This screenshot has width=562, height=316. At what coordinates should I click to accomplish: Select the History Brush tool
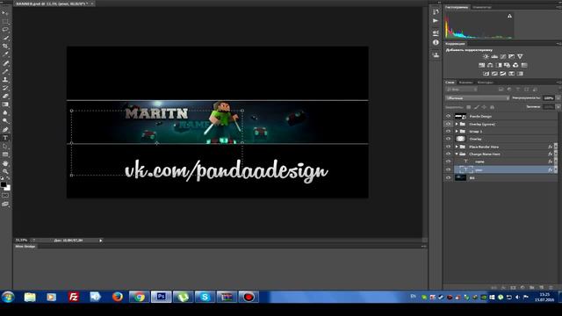pos(5,88)
